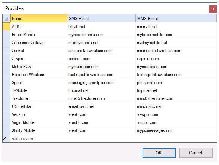
Task: Select Consumer Cellular's MMS mailmymobile.net cell
Action: pos(176,43)
